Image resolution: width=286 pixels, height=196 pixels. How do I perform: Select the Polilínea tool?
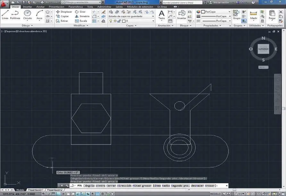point(15,14)
